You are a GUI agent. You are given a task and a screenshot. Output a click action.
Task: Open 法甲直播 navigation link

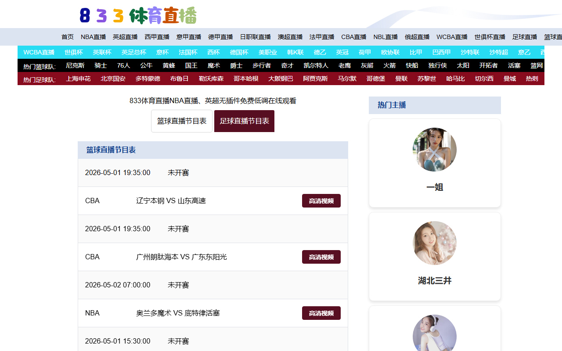322,37
